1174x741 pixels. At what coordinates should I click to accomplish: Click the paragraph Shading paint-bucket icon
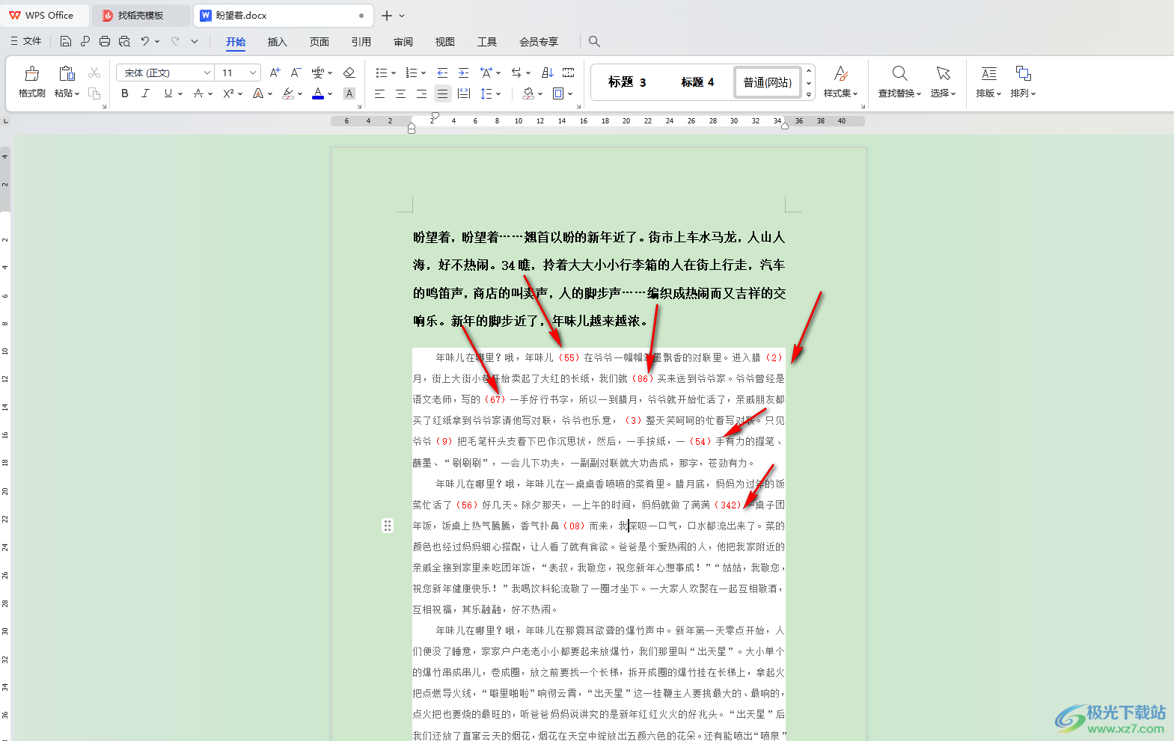tap(528, 93)
